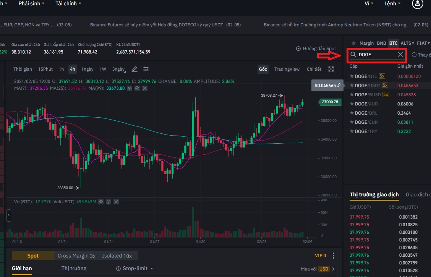Expand the 3ngày timeframe dropdown

click(118, 69)
